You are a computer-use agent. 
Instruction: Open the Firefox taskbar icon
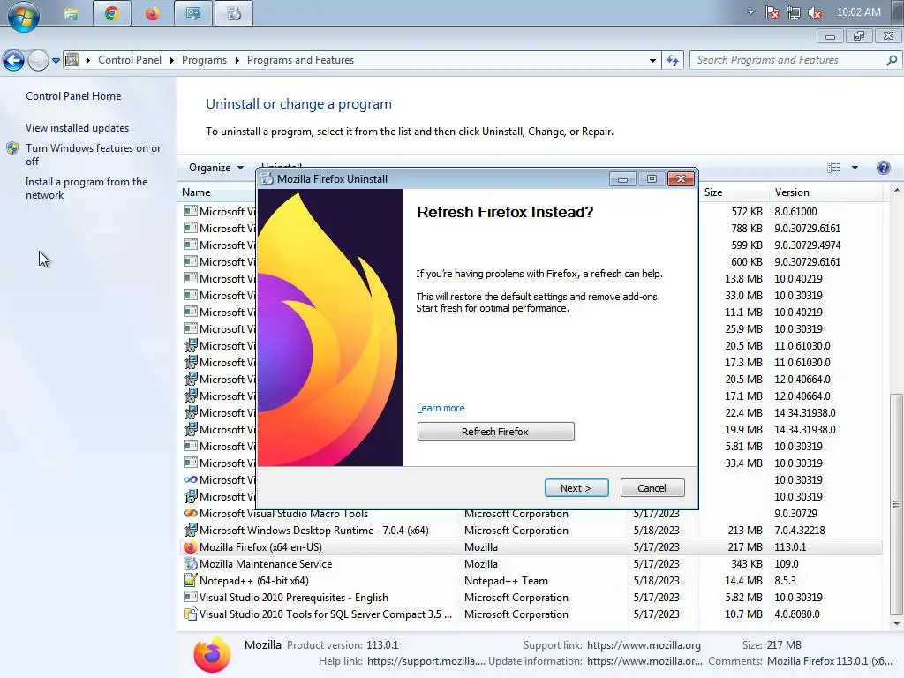(152, 13)
